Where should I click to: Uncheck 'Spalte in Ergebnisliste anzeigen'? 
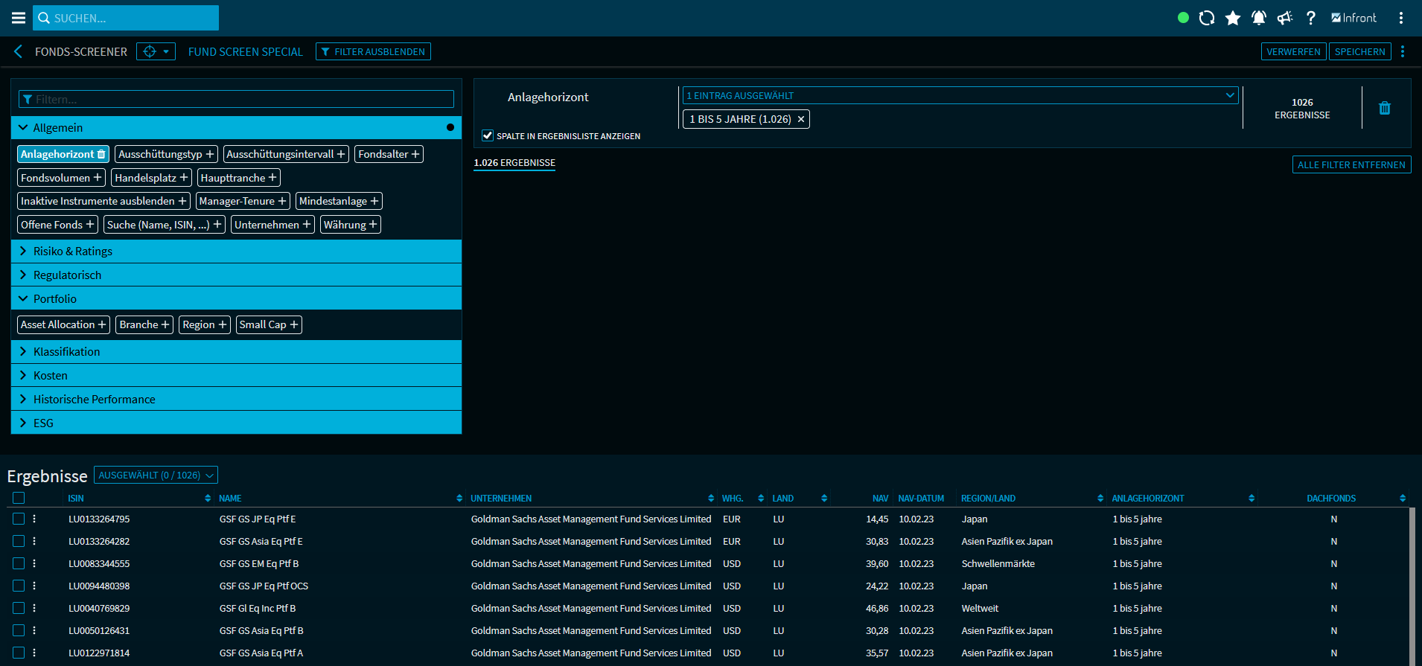click(x=488, y=135)
